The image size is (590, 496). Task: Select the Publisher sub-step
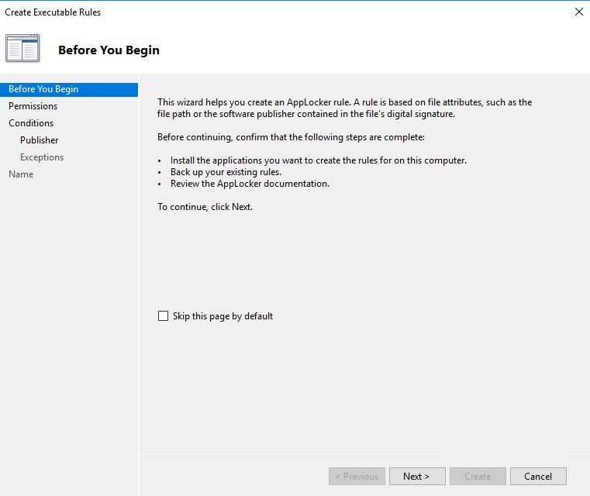coord(40,140)
